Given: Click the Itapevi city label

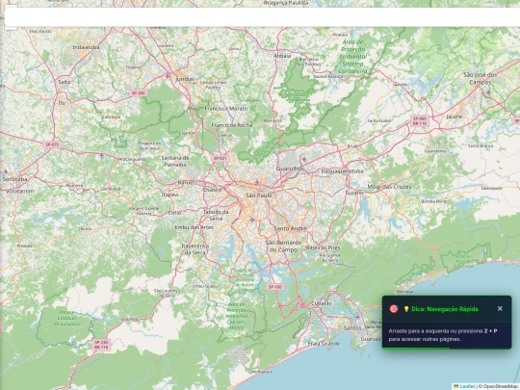Looking at the screenshot, I should point(169,195).
